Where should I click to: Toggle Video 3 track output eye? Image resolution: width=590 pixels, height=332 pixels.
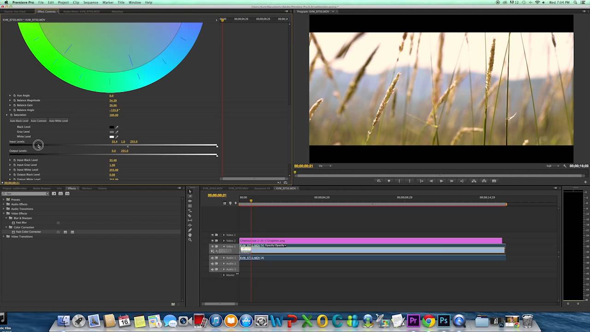(213, 235)
